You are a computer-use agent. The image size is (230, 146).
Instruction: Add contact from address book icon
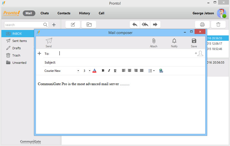pos(199,53)
